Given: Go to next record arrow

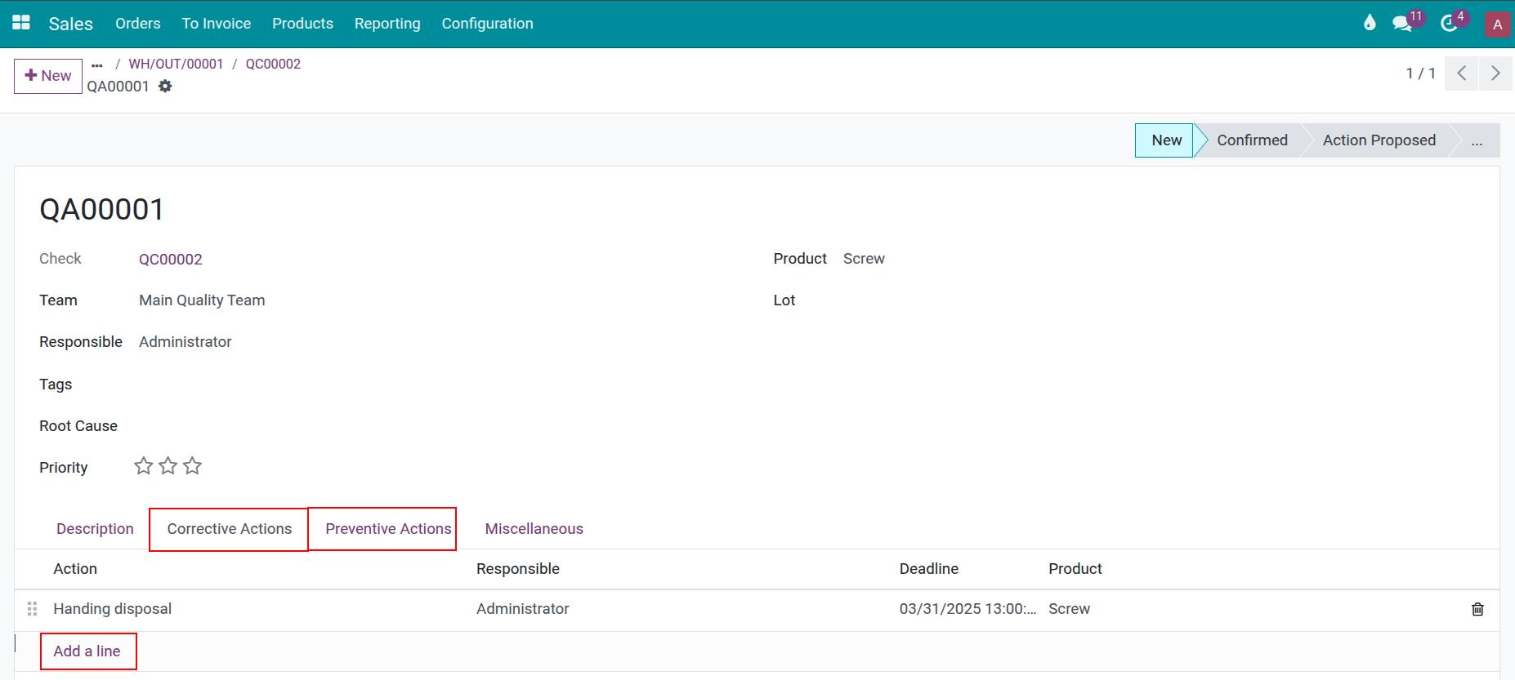Looking at the screenshot, I should click(1495, 73).
